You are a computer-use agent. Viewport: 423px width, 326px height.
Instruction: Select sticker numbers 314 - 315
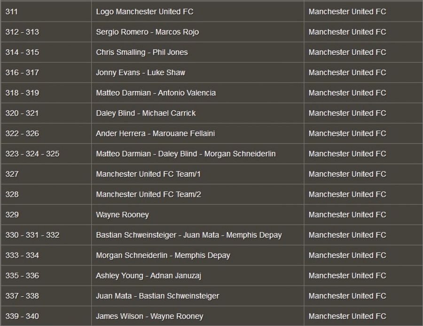point(22,52)
